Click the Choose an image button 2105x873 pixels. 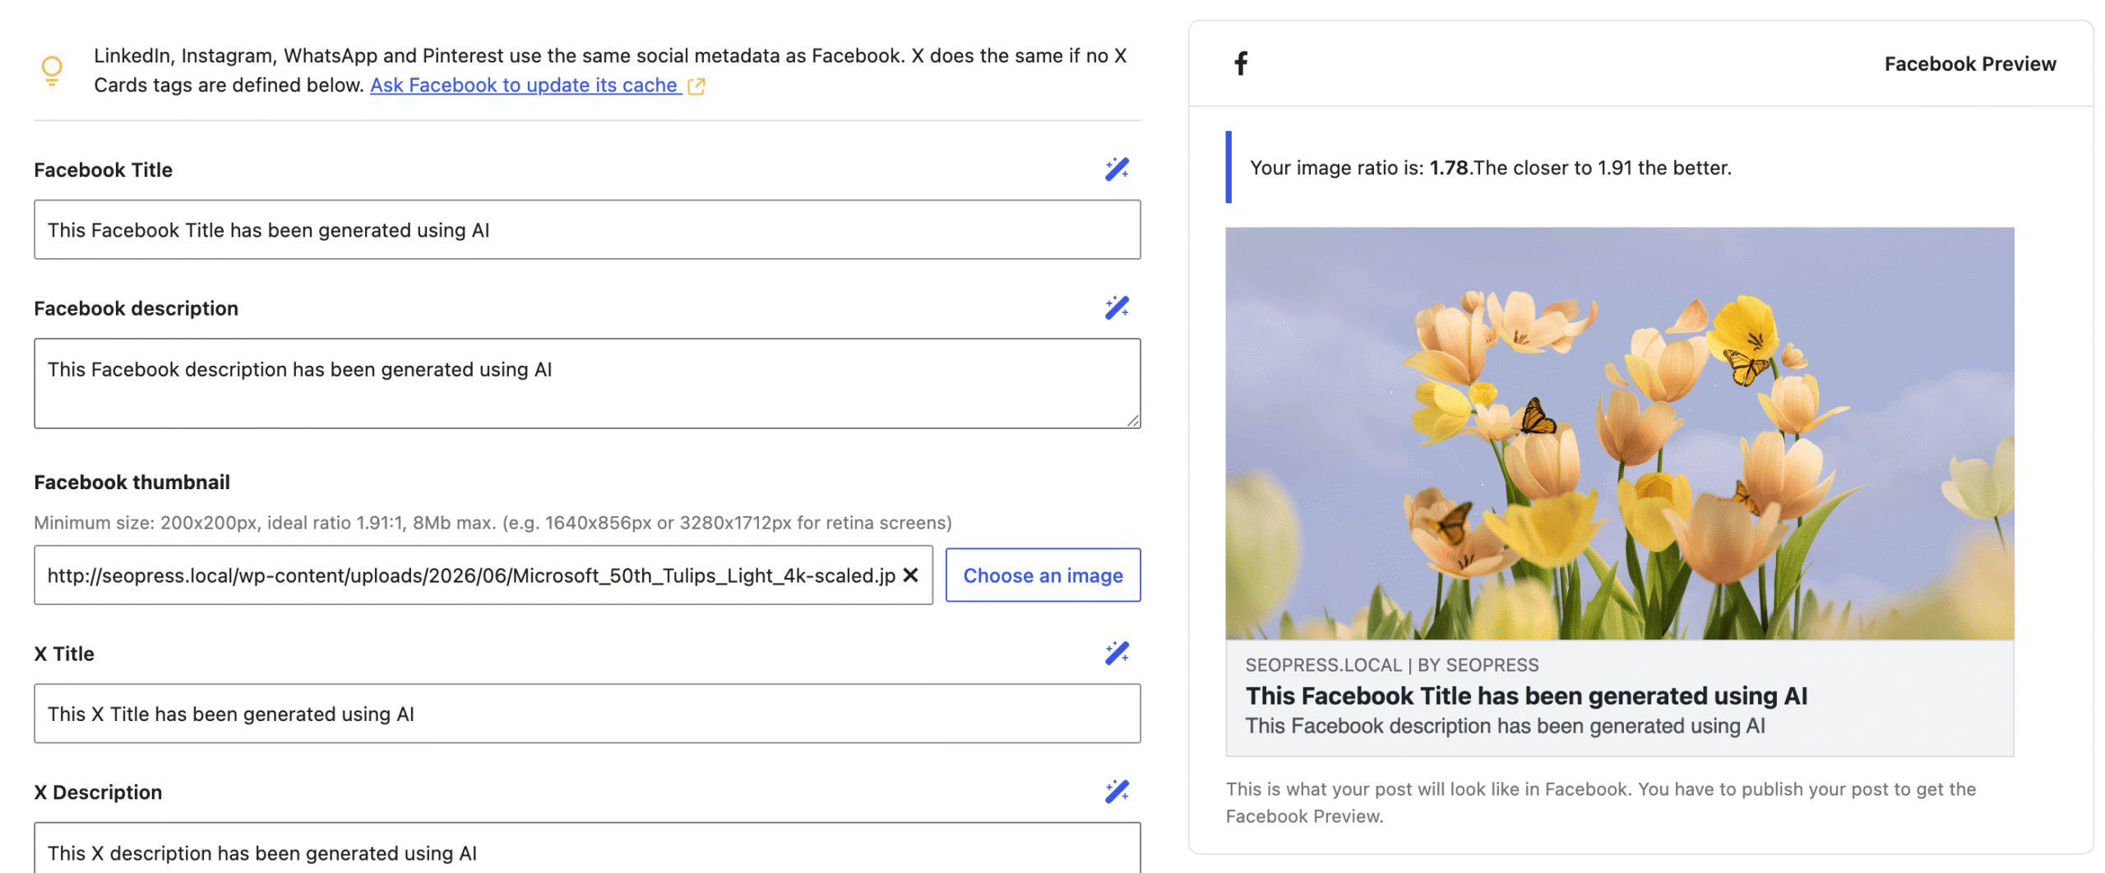(x=1043, y=575)
